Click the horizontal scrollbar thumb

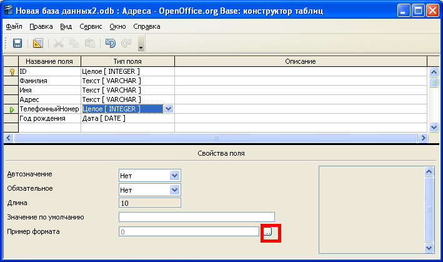tap(216, 138)
